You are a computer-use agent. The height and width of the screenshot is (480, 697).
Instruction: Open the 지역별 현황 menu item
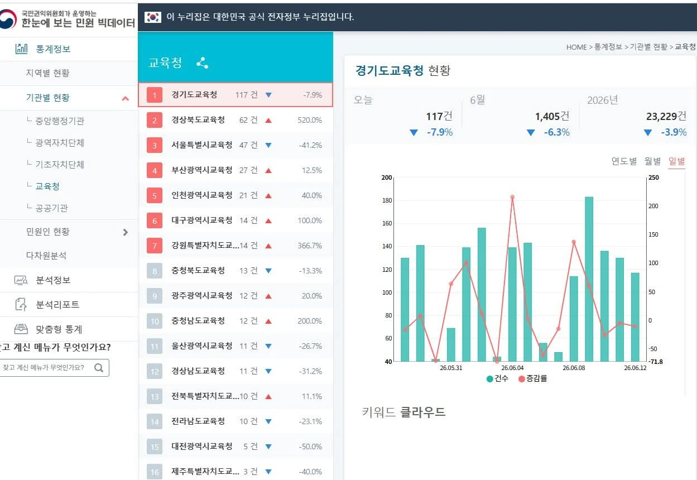48,73
